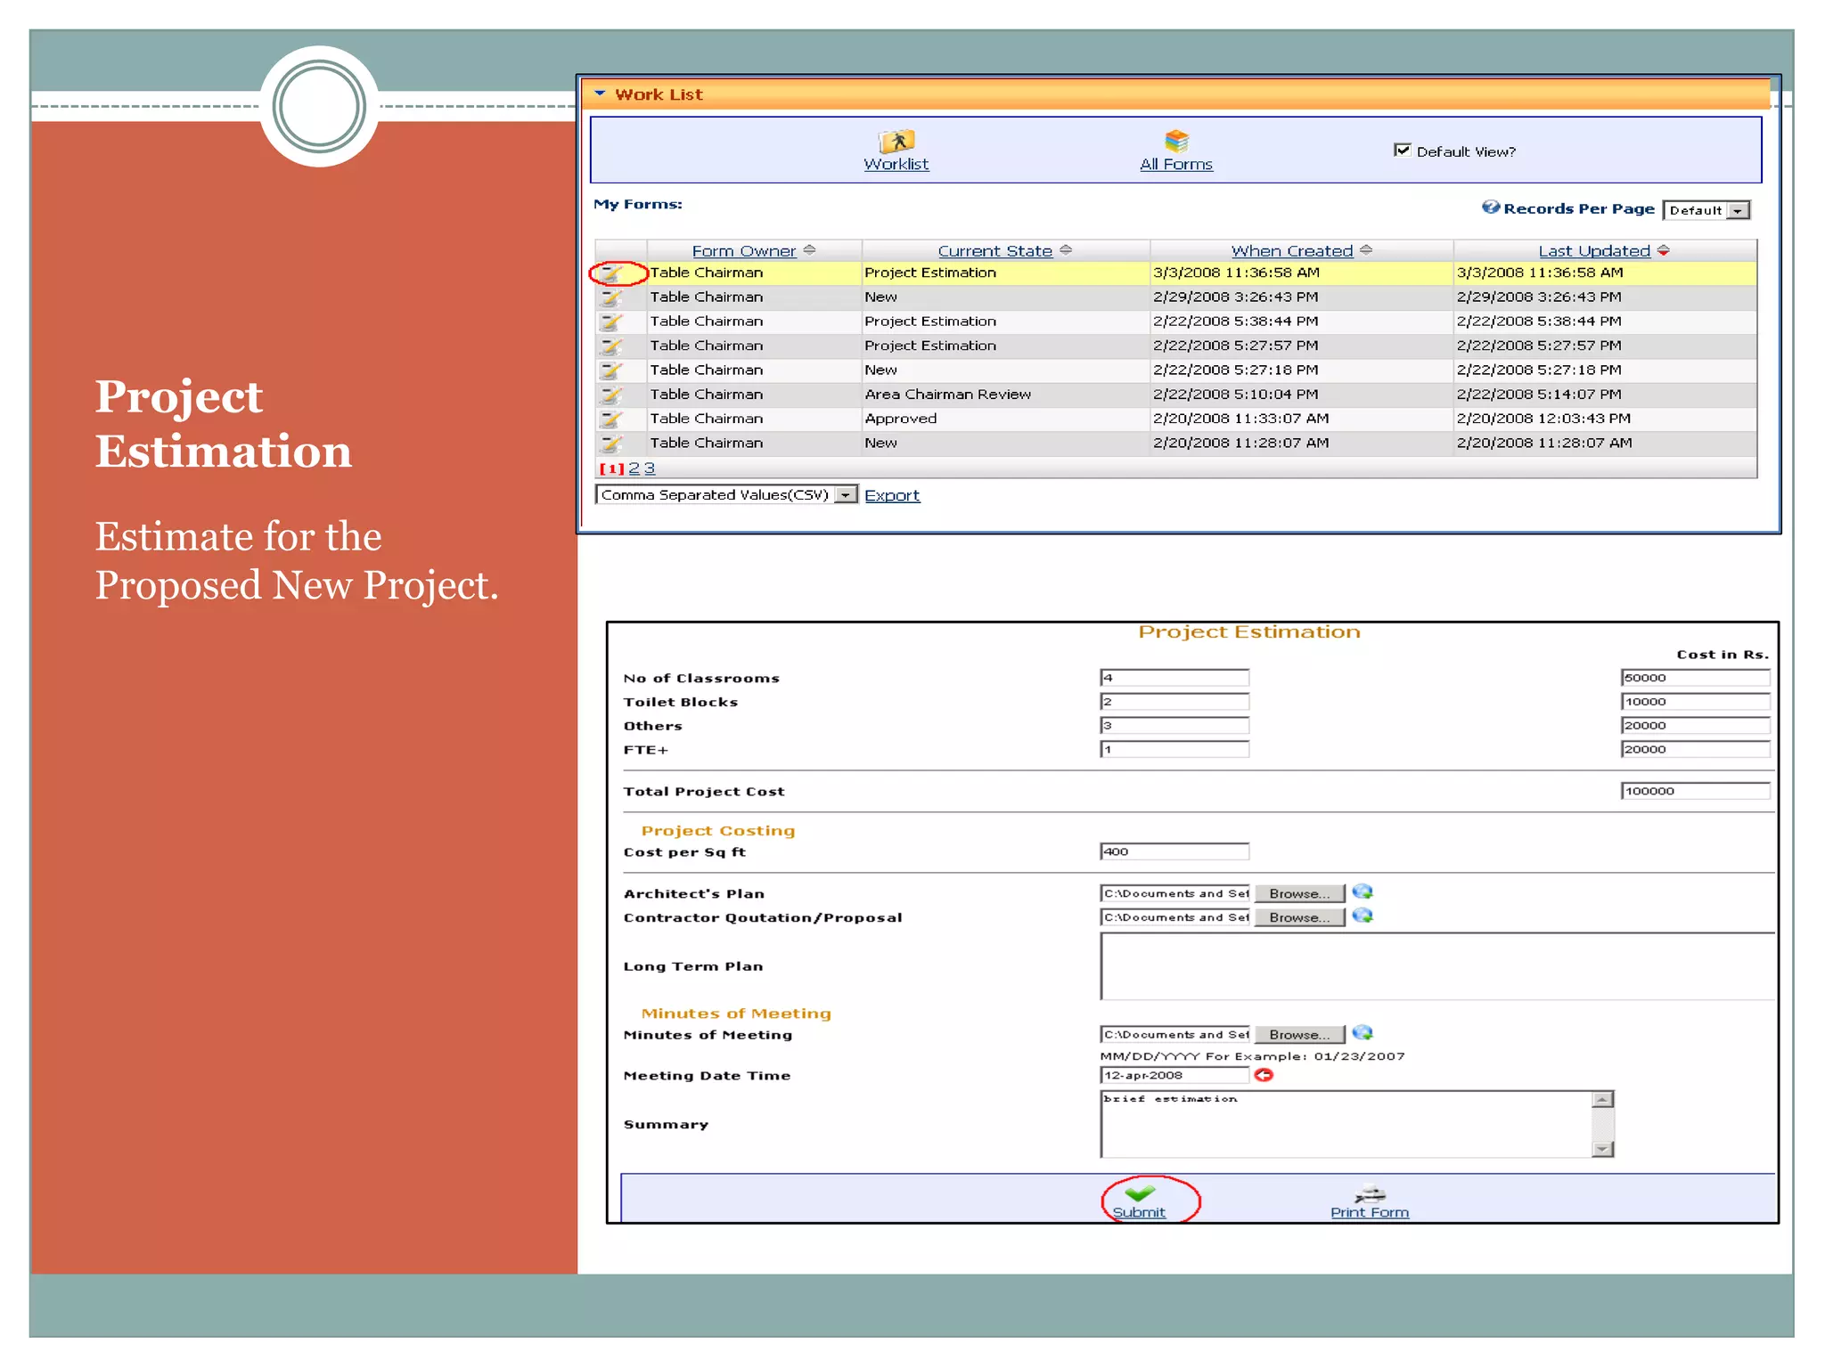Click the Export link
The height and width of the screenshot is (1368, 1825).
891,495
